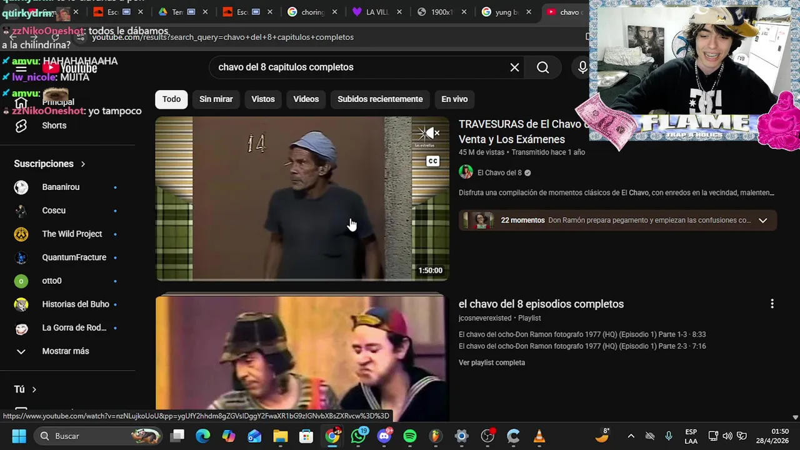Select the Subidos recientemente filter chip

click(x=380, y=99)
